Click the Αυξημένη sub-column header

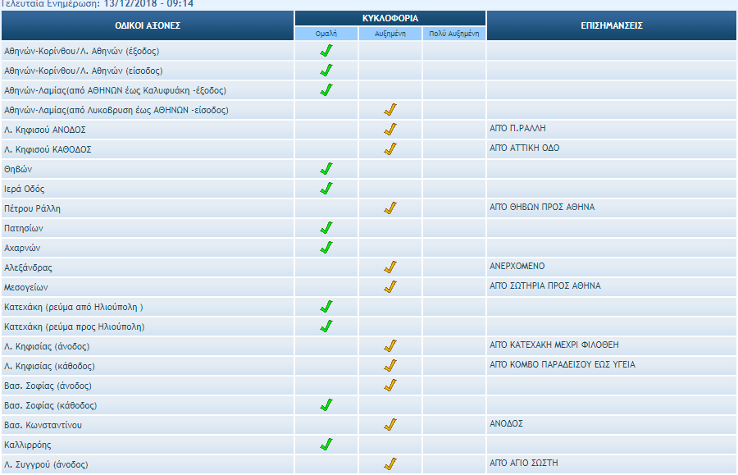click(390, 34)
